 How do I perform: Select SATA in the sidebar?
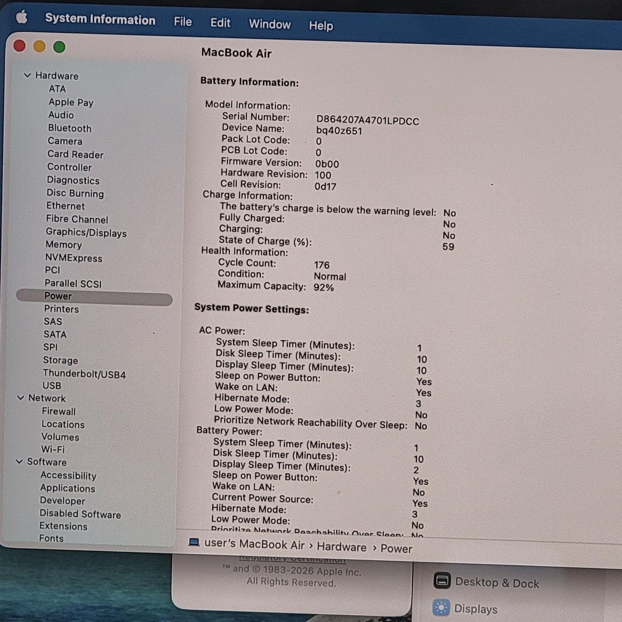pyautogui.click(x=55, y=334)
